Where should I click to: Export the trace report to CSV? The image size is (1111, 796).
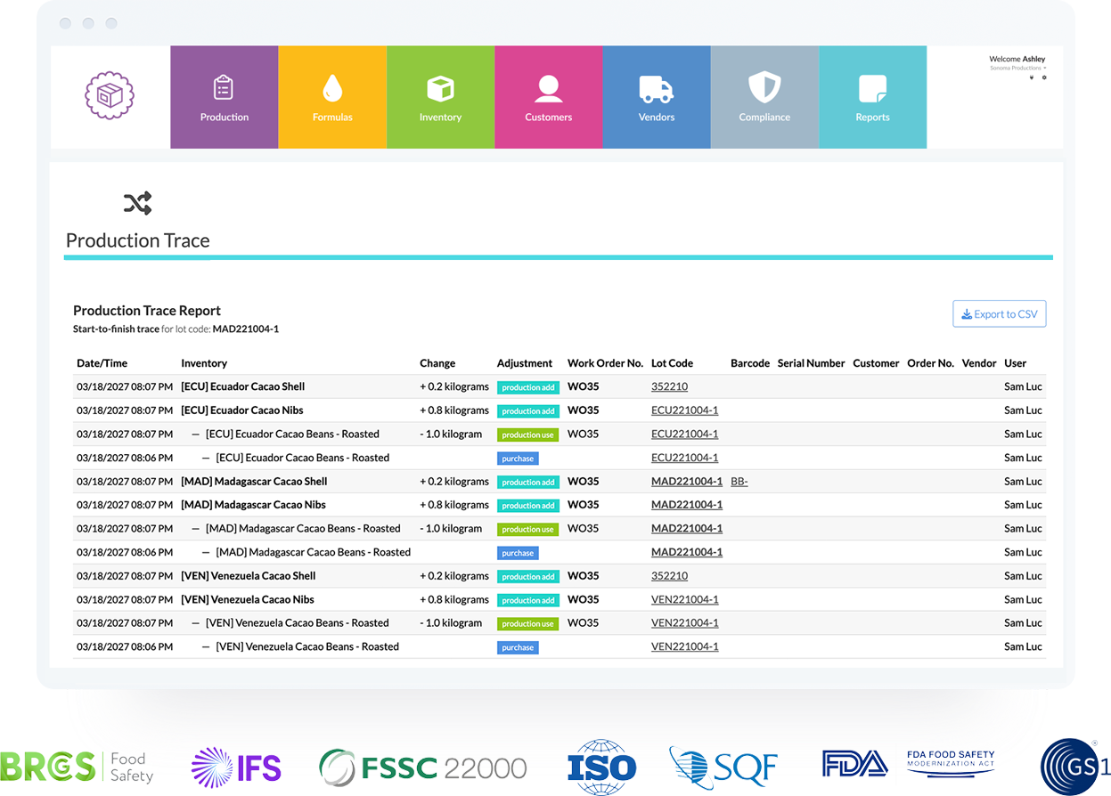(x=999, y=314)
